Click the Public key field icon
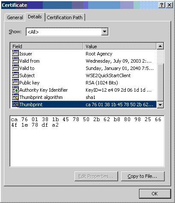Image resolution: width=175 pixels, height=203 pixels. pyautogui.click(x=15, y=82)
